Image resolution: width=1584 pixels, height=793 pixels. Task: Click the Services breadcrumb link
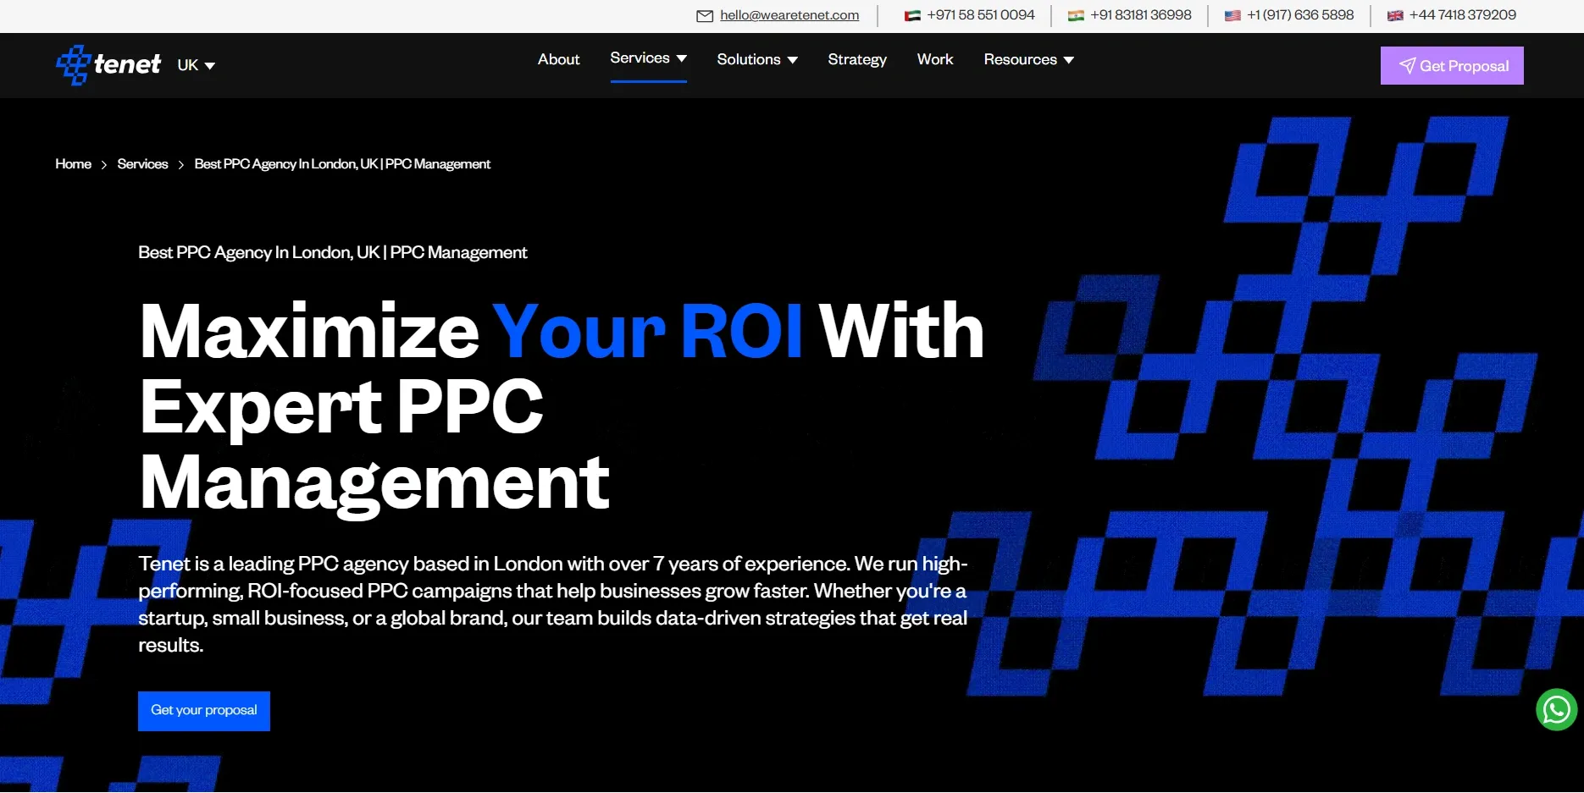(142, 164)
